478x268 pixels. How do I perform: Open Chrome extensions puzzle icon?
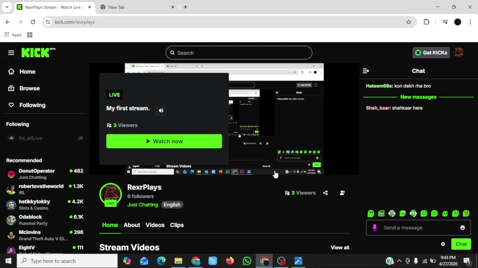426,22
